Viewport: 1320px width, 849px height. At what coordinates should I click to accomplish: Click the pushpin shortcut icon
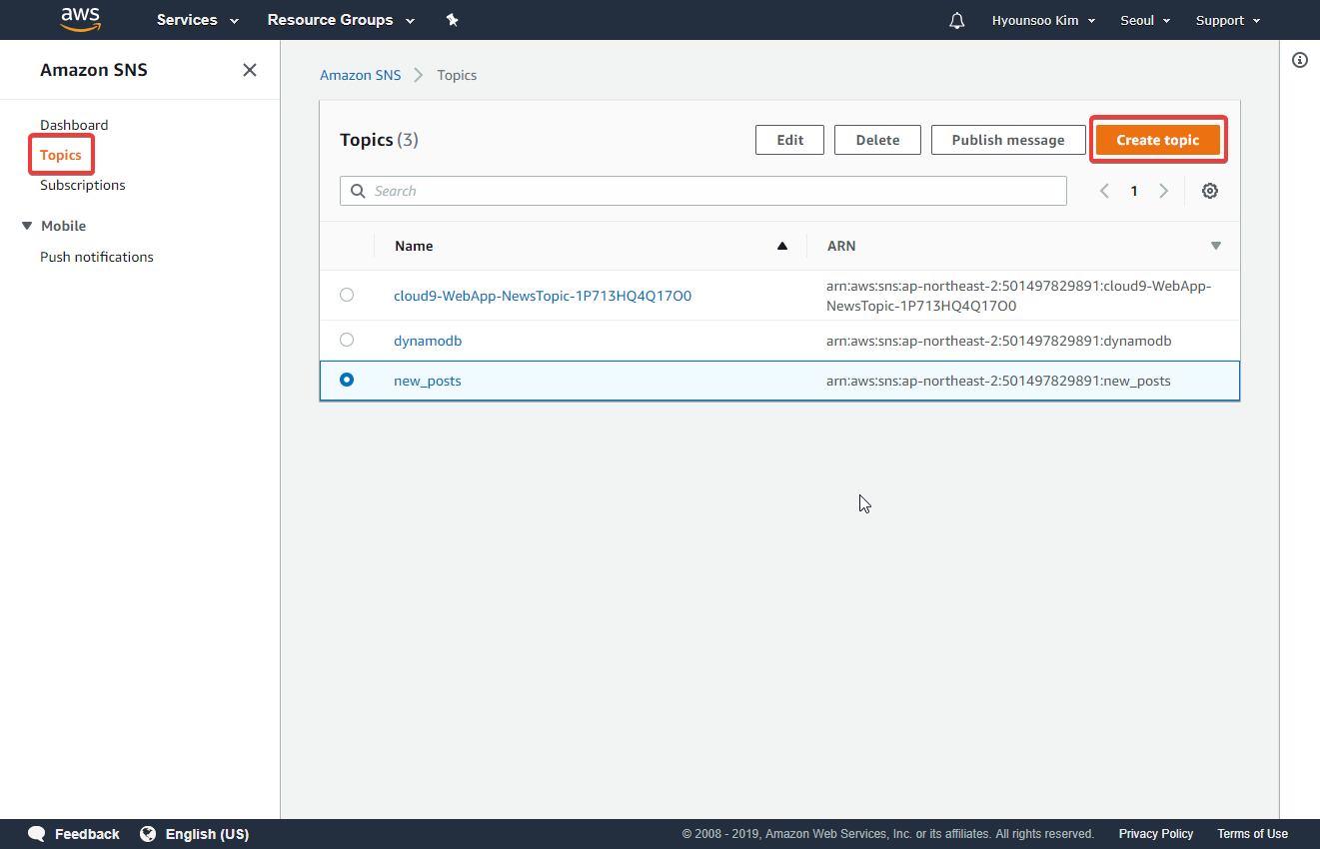pos(452,20)
